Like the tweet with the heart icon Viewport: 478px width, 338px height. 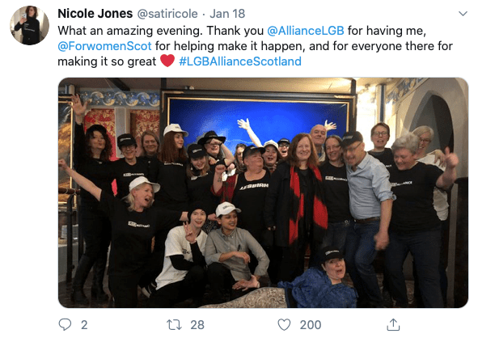pyautogui.click(x=284, y=324)
